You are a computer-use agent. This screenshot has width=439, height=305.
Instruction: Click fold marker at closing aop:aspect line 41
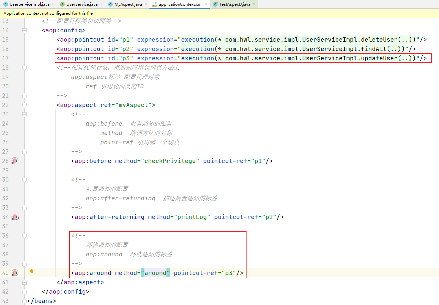tap(24, 282)
